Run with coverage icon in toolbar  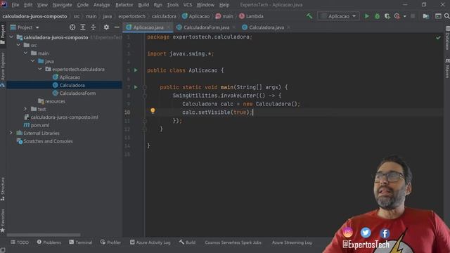(x=387, y=16)
